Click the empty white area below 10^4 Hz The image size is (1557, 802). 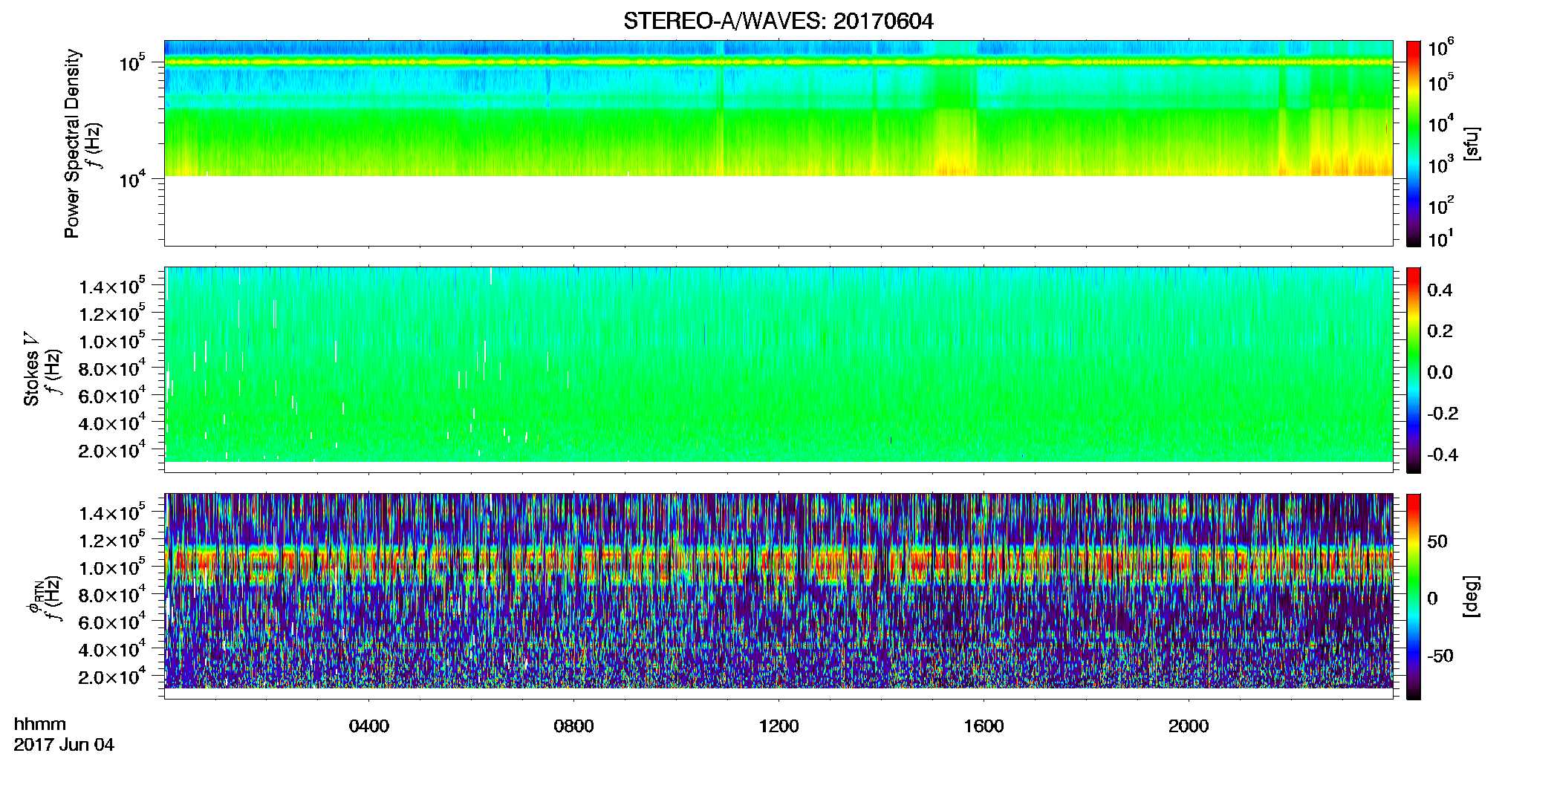point(778,211)
